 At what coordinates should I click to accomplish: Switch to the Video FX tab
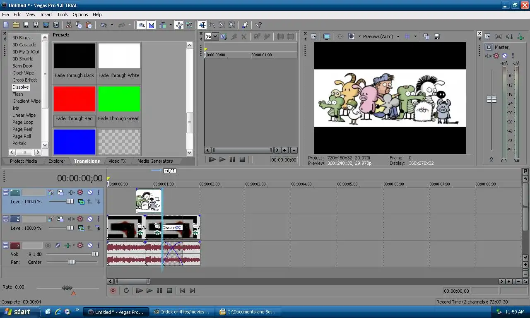pos(117,161)
